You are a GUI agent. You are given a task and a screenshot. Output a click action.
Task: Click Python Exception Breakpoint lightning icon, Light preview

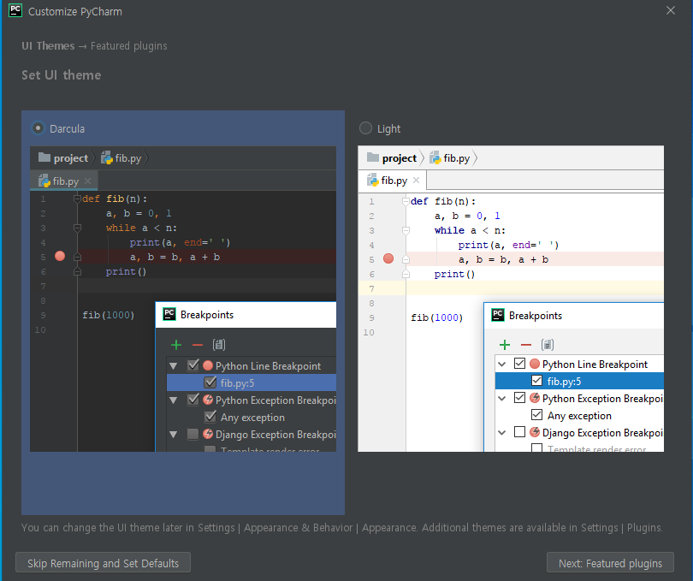pos(535,398)
